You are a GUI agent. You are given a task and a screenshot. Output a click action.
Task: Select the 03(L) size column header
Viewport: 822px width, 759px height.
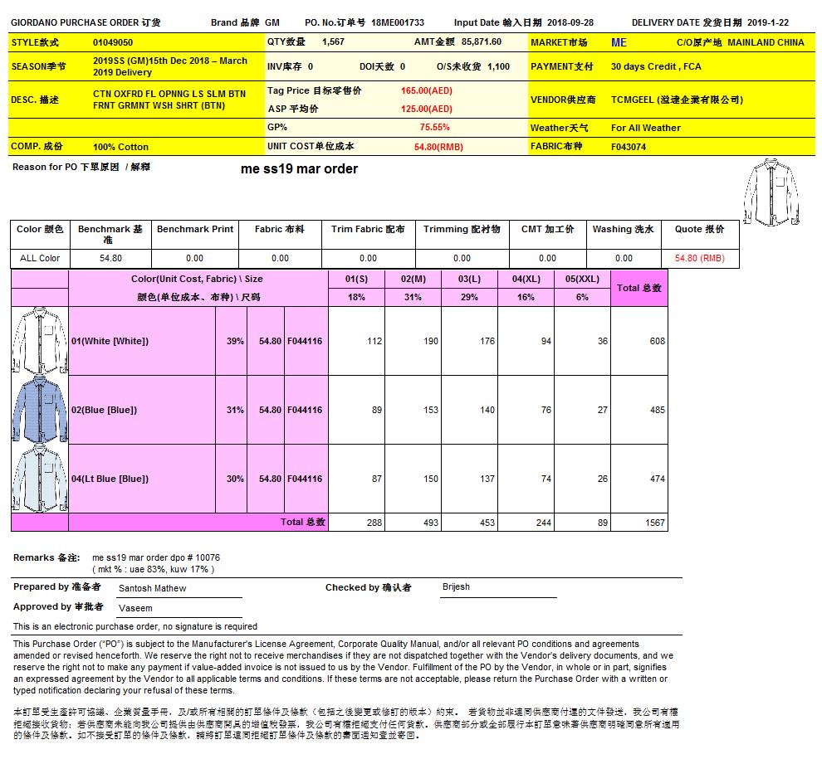[469, 280]
